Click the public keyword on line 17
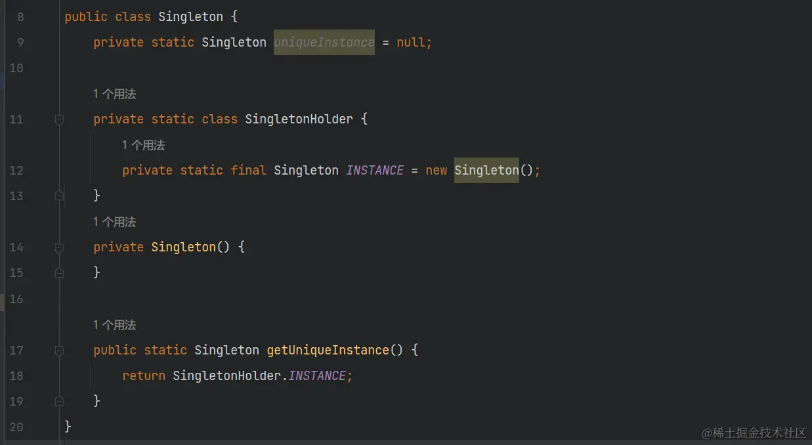 [115, 350]
